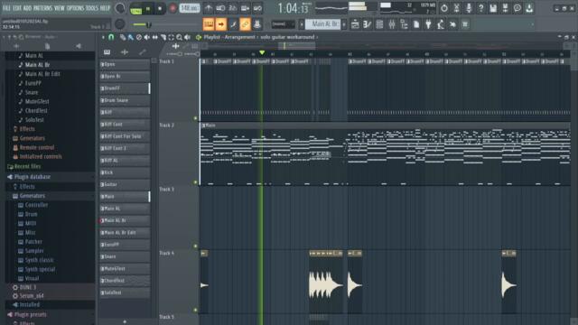Click the tempo tapper icon
578x325 pixels.
(x=440, y=24)
